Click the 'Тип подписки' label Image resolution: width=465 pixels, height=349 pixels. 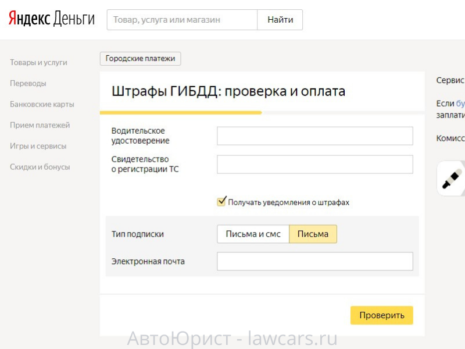coord(138,234)
